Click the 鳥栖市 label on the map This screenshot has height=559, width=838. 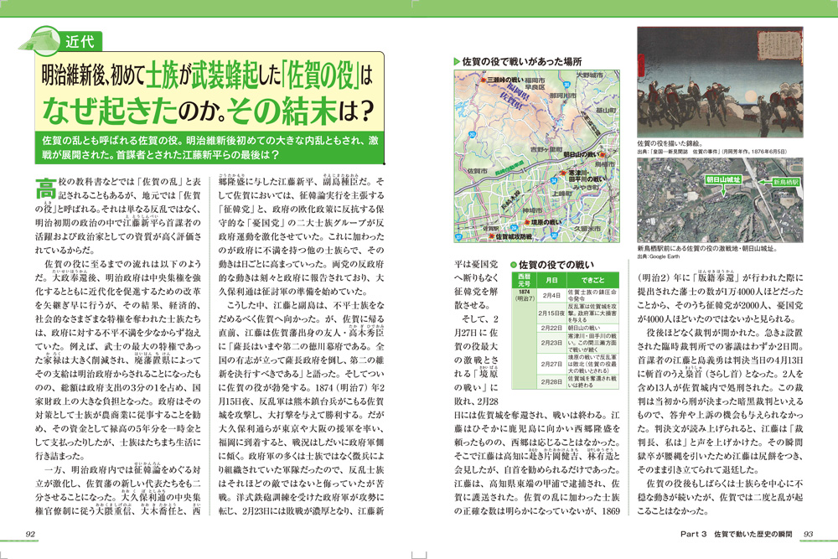[605, 164]
